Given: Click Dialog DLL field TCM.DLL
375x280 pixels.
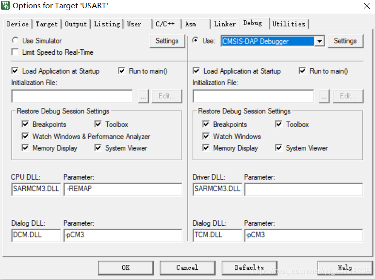Looking at the screenshot, I should (x=217, y=235).
